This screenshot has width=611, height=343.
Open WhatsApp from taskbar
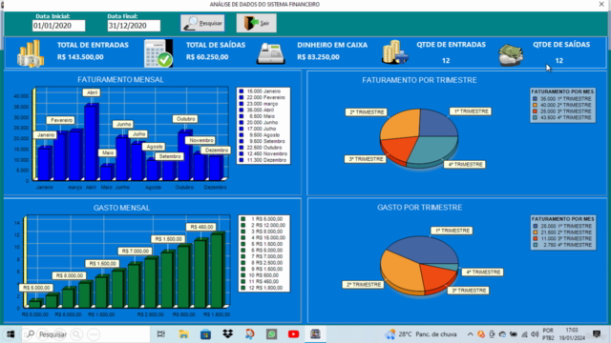(x=271, y=334)
